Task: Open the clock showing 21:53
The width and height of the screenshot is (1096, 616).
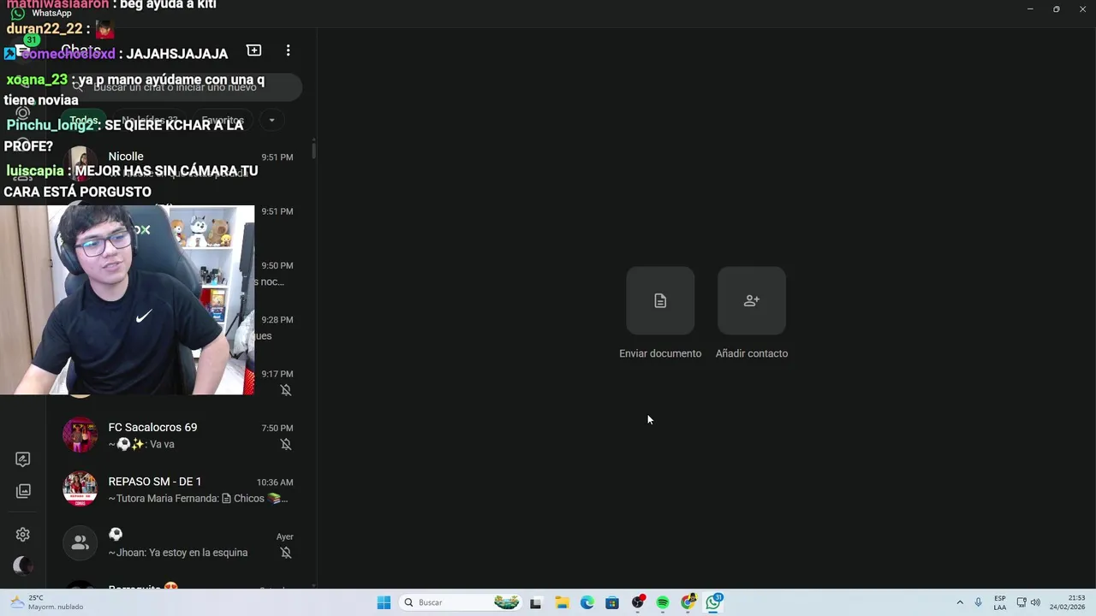Action: coord(1068,602)
